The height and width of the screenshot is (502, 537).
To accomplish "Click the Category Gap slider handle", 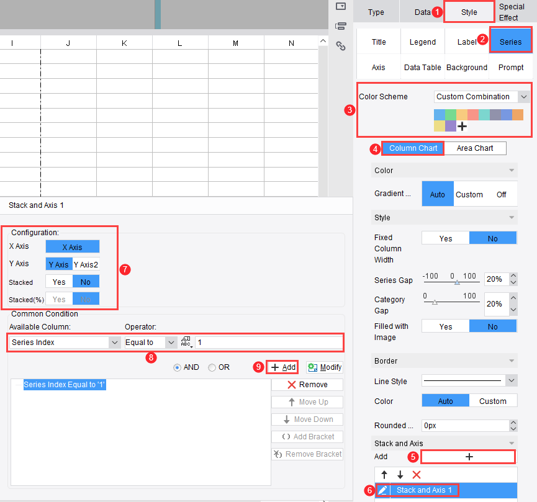I will [x=435, y=302].
